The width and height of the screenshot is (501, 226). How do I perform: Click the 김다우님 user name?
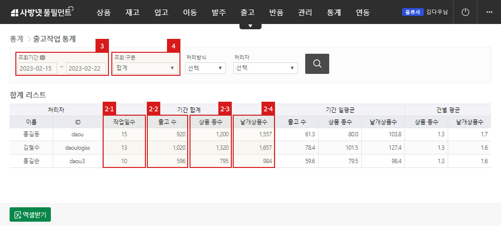(x=437, y=12)
